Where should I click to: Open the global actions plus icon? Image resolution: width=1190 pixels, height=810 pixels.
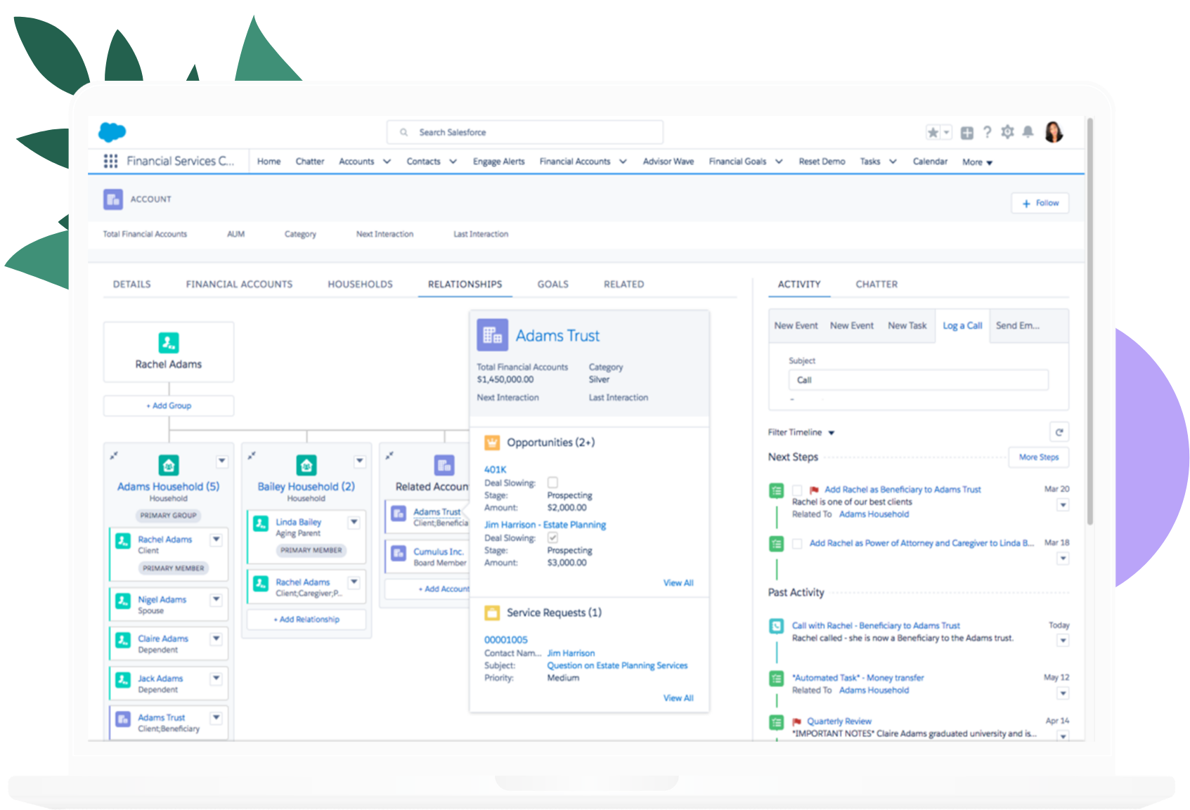pos(967,133)
